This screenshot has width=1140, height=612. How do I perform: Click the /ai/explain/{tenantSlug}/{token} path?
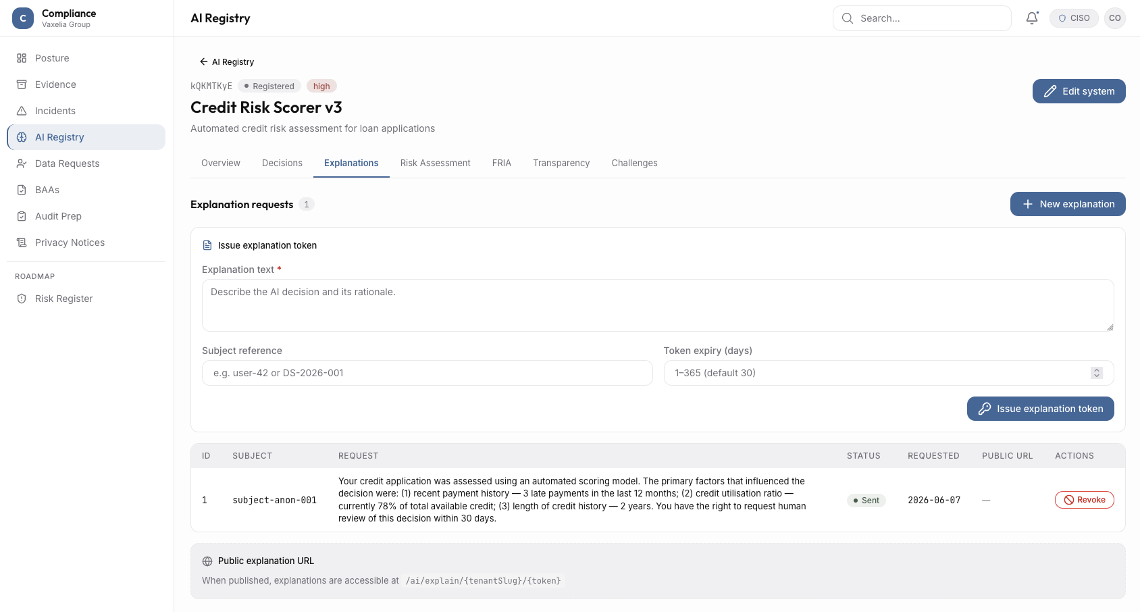tap(483, 580)
